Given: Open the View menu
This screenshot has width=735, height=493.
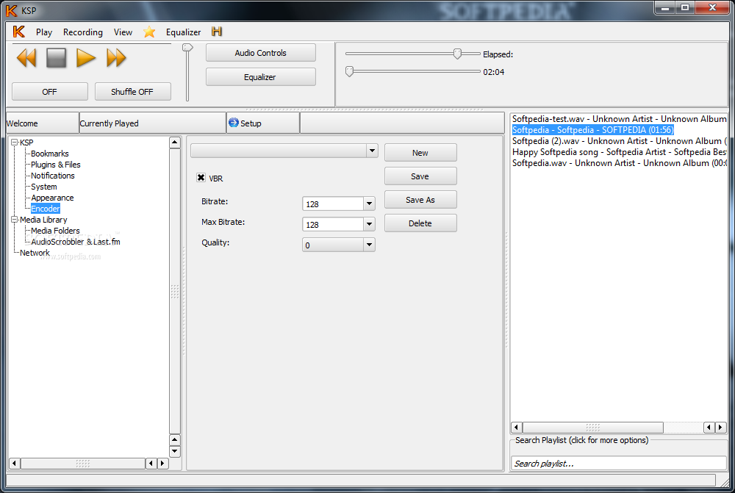Looking at the screenshot, I should (x=123, y=32).
